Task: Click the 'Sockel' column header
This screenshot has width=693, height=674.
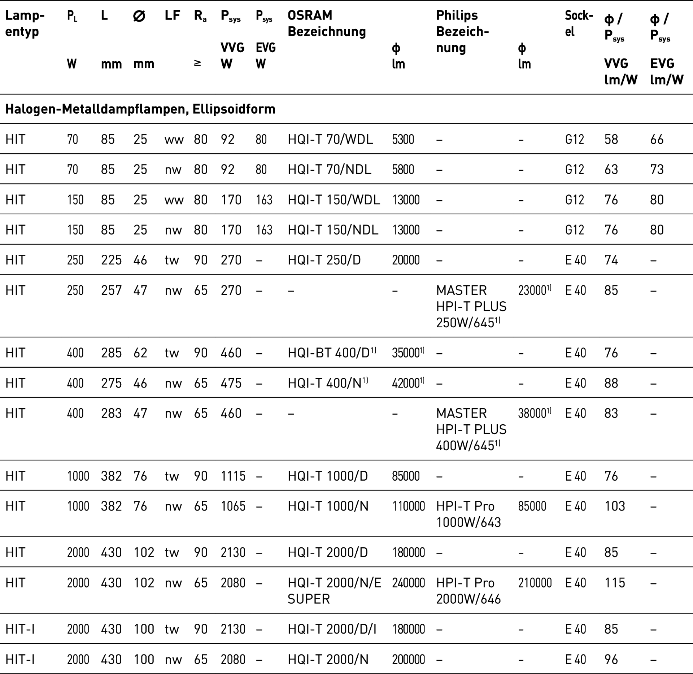Action: pos(579,23)
